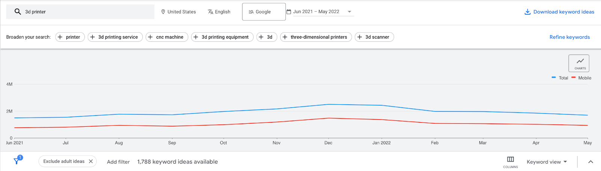Toggle the Mobile series in legend

click(581, 78)
